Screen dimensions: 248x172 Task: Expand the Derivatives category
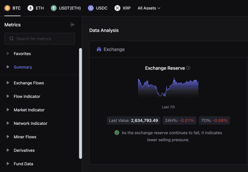tap(8, 150)
